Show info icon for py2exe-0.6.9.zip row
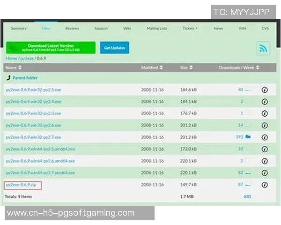Screen dimensions: 281x225 pos(265,185)
